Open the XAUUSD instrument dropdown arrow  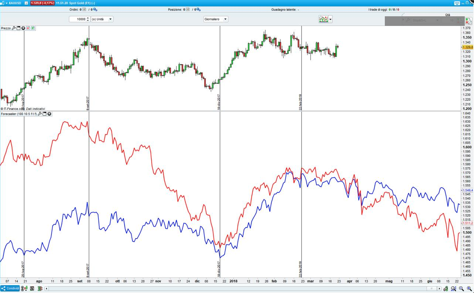click(x=6, y=3)
